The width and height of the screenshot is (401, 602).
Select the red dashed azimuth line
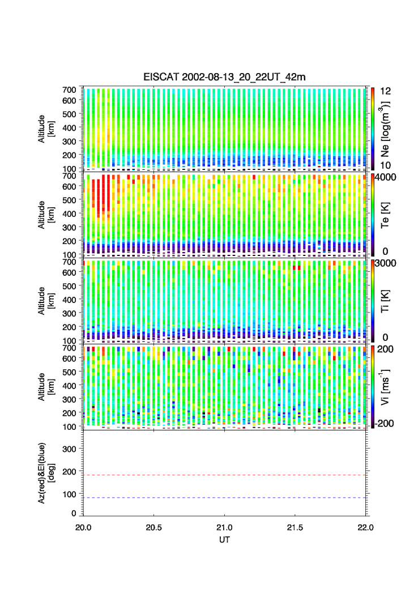coord(225,475)
